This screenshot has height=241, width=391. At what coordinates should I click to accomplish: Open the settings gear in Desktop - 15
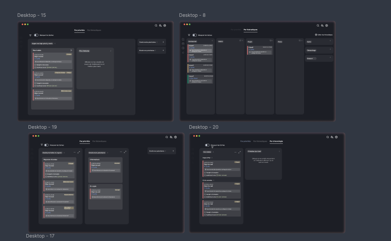coord(165,25)
